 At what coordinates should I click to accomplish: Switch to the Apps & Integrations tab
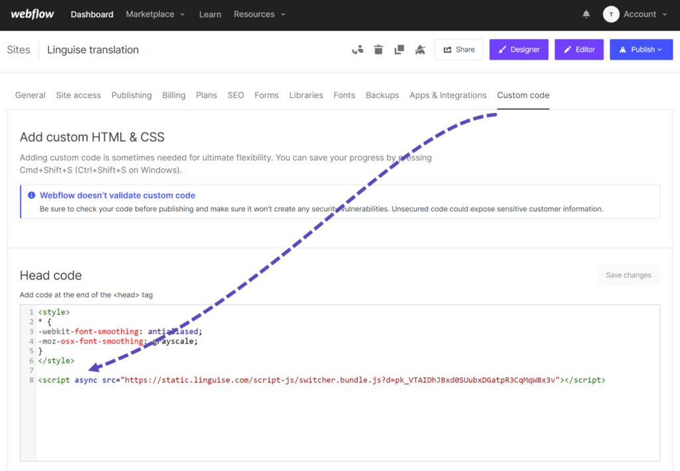click(448, 95)
